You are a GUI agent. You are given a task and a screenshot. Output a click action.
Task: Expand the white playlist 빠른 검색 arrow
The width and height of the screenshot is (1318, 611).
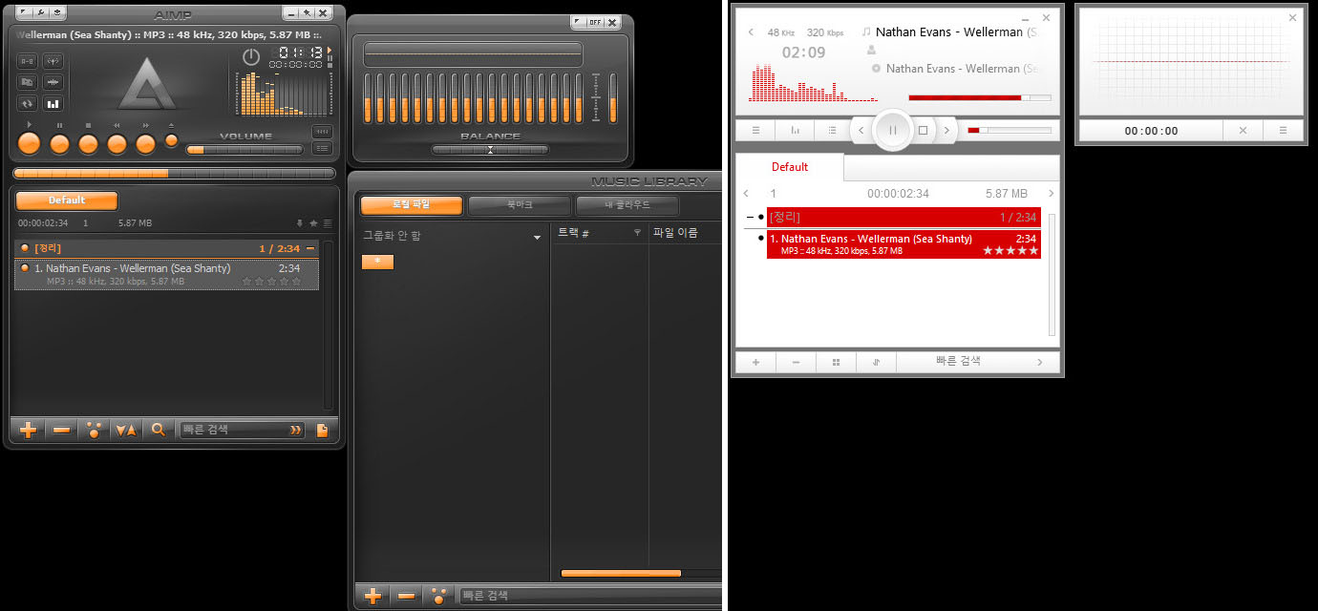click(1040, 362)
